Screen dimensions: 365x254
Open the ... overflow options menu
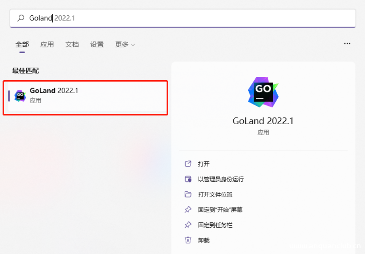pos(347,43)
